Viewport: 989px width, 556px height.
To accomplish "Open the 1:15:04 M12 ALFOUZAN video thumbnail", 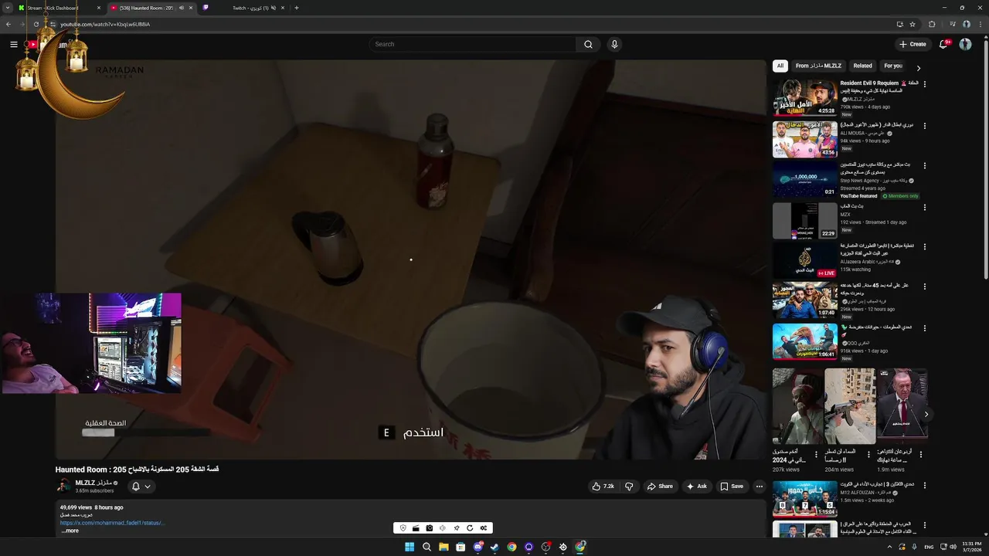I will coord(804,499).
